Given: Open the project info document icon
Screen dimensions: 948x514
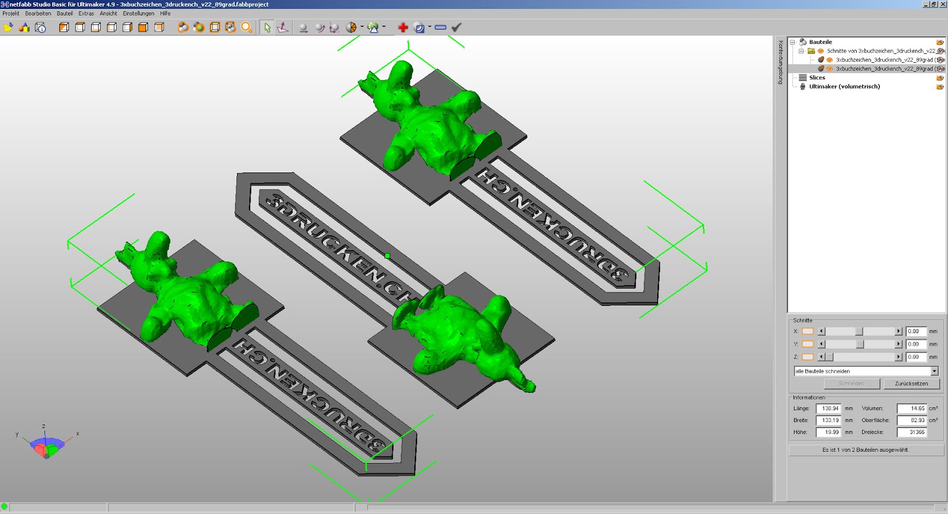Looking at the screenshot, I should point(40,27).
